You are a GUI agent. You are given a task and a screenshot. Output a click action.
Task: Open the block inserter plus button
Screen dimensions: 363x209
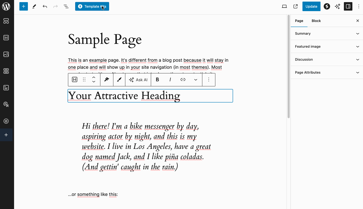coord(24,7)
